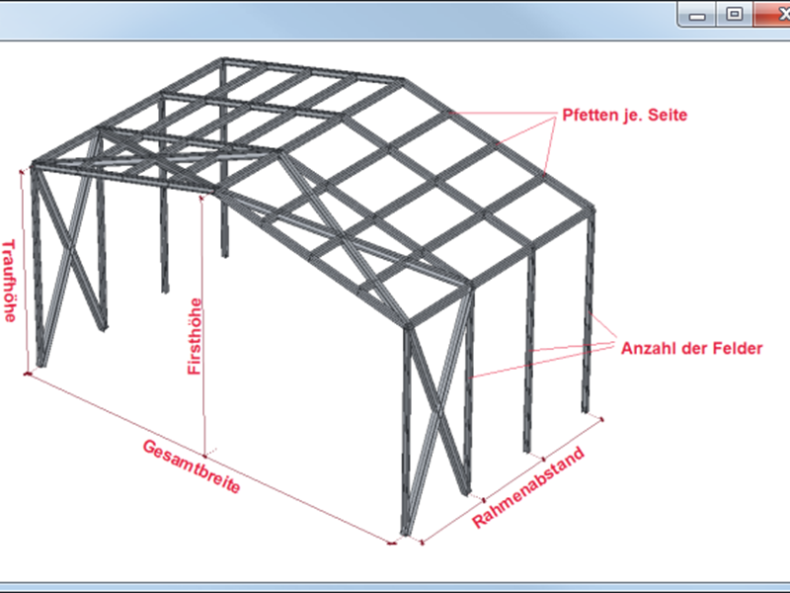
Task: Maximize the diagram window
Action: pos(734,14)
